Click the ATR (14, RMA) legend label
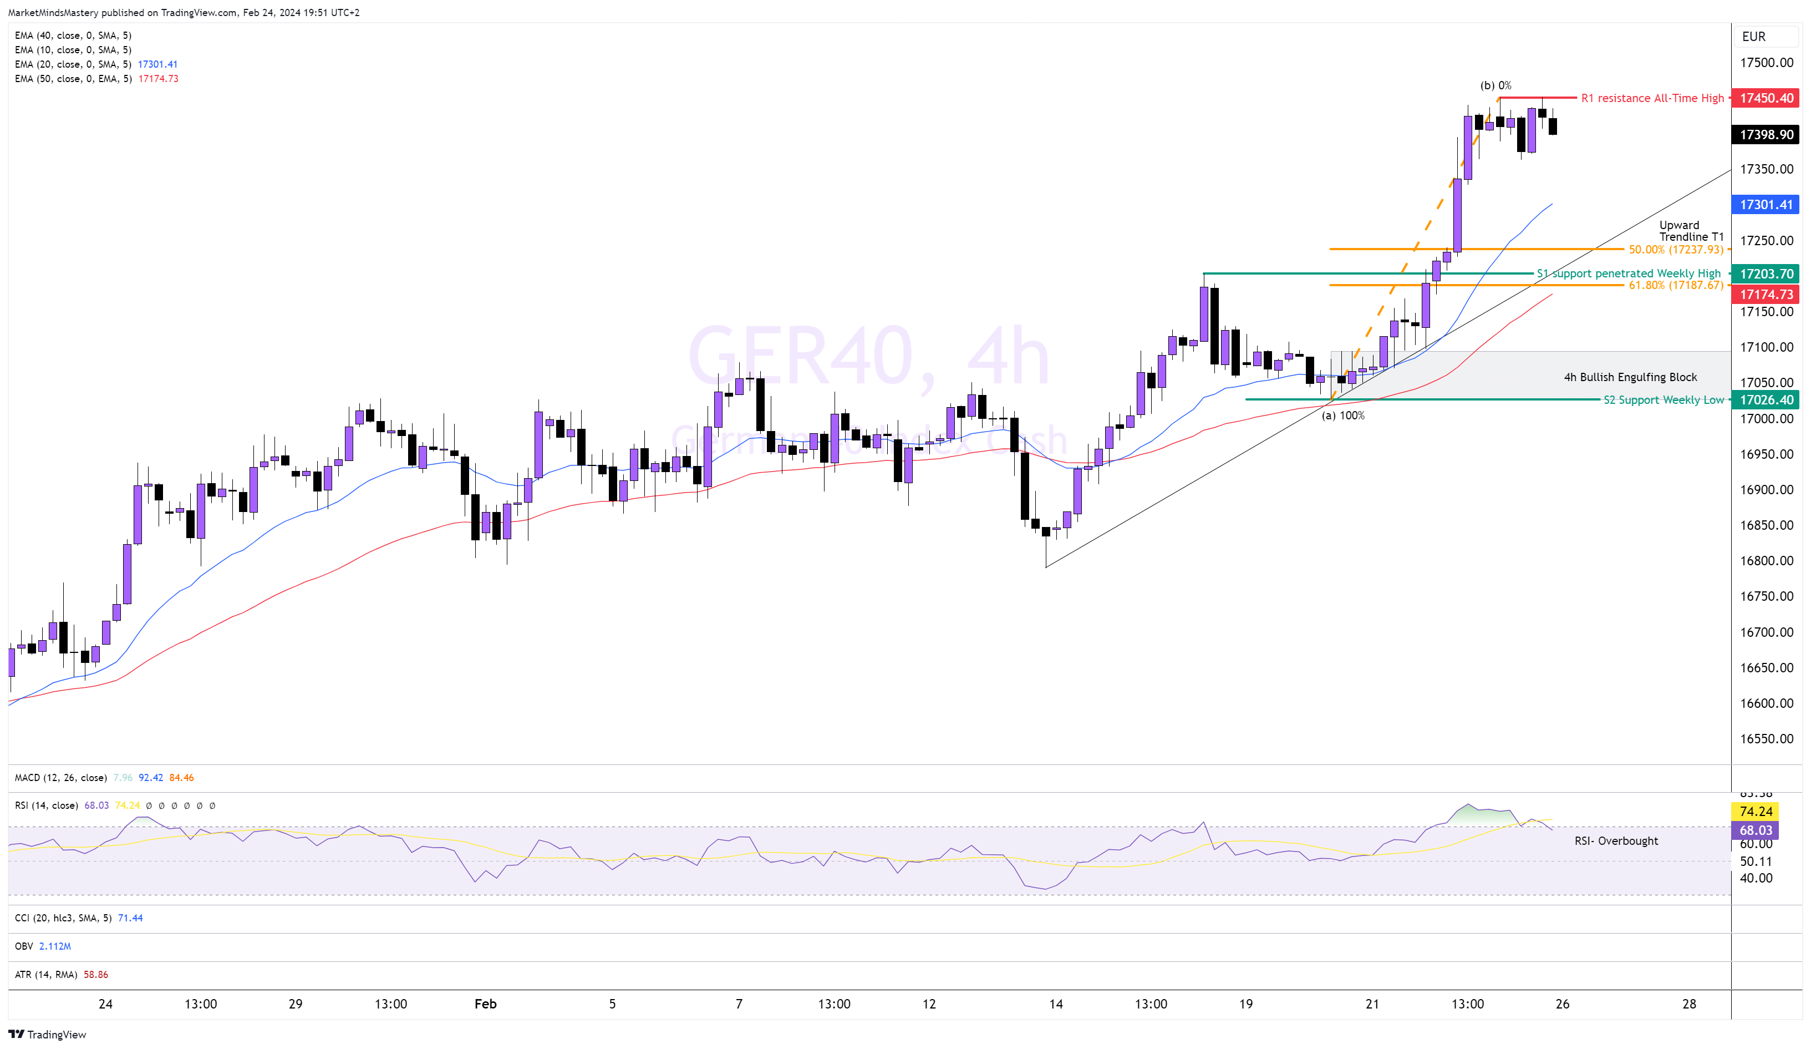This screenshot has width=1811, height=1049. tap(45, 974)
